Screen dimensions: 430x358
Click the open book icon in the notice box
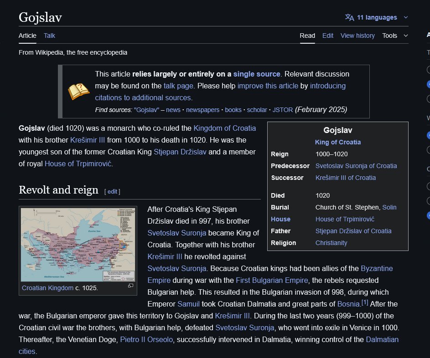pyautogui.click(x=78, y=90)
